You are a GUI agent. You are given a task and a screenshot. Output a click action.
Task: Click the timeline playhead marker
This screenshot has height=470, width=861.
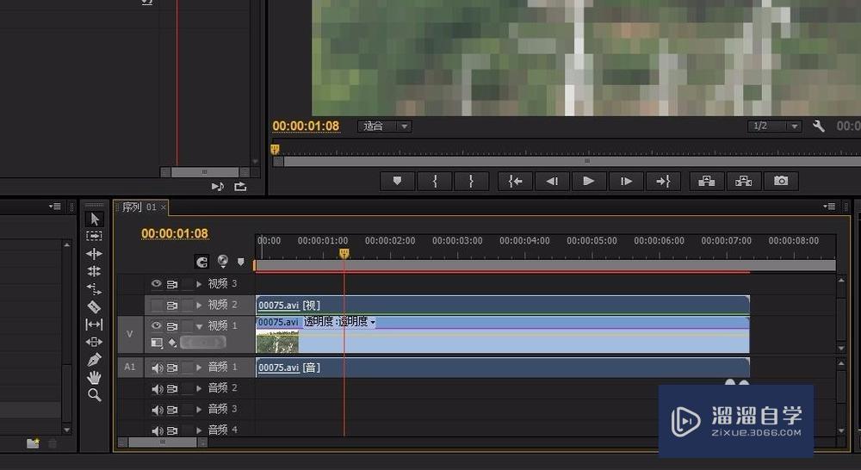(344, 253)
